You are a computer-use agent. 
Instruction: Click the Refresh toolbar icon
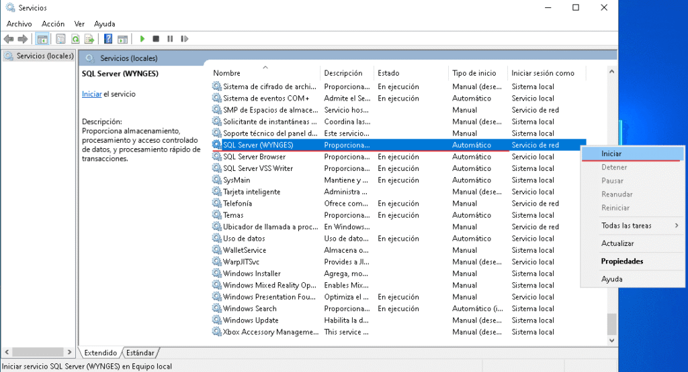[x=75, y=40]
